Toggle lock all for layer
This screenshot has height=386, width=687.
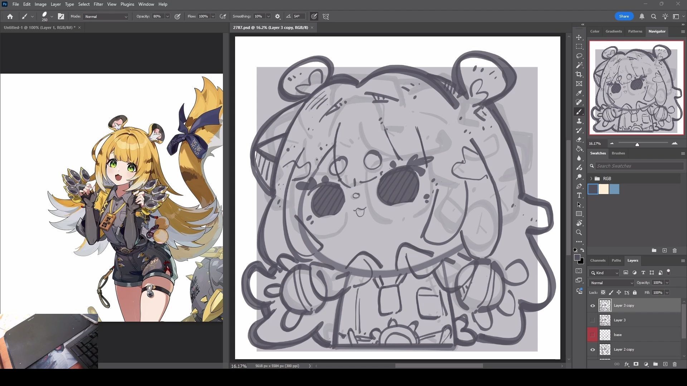click(x=635, y=293)
